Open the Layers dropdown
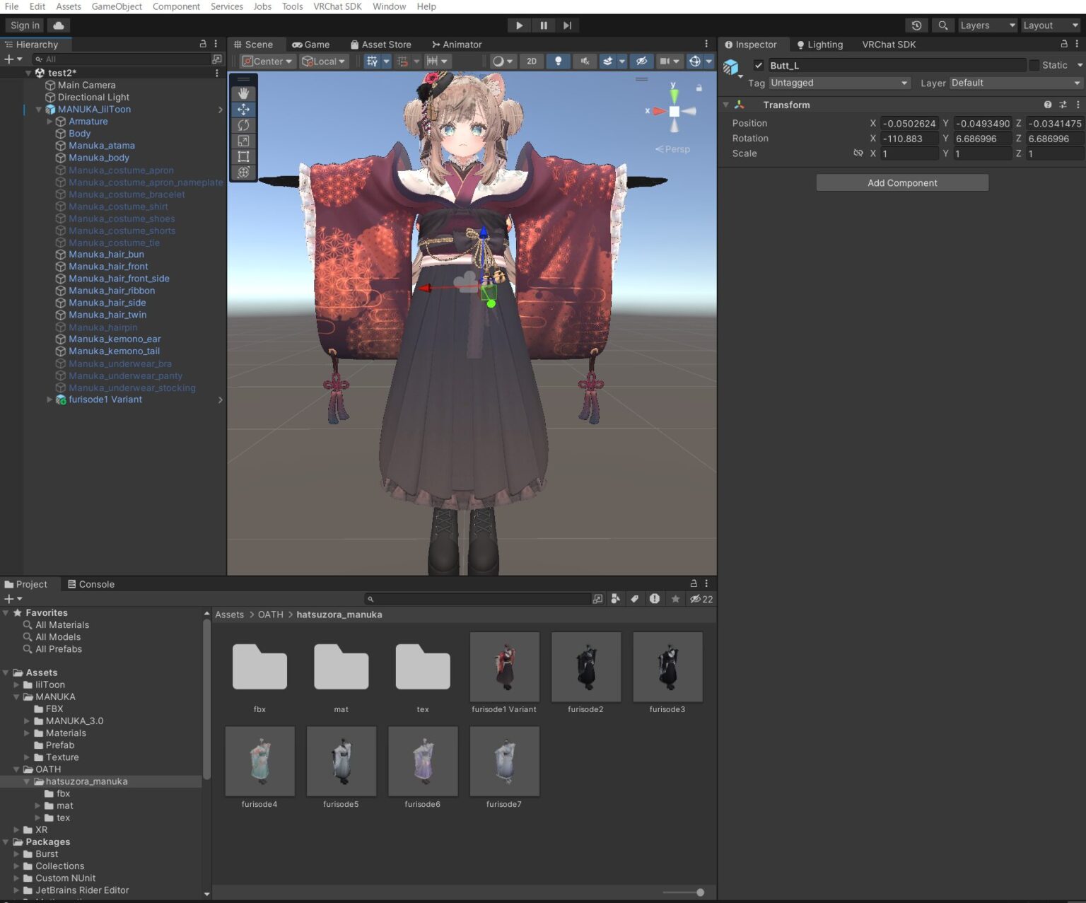The height and width of the screenshot is (903, 1086). 987,25
